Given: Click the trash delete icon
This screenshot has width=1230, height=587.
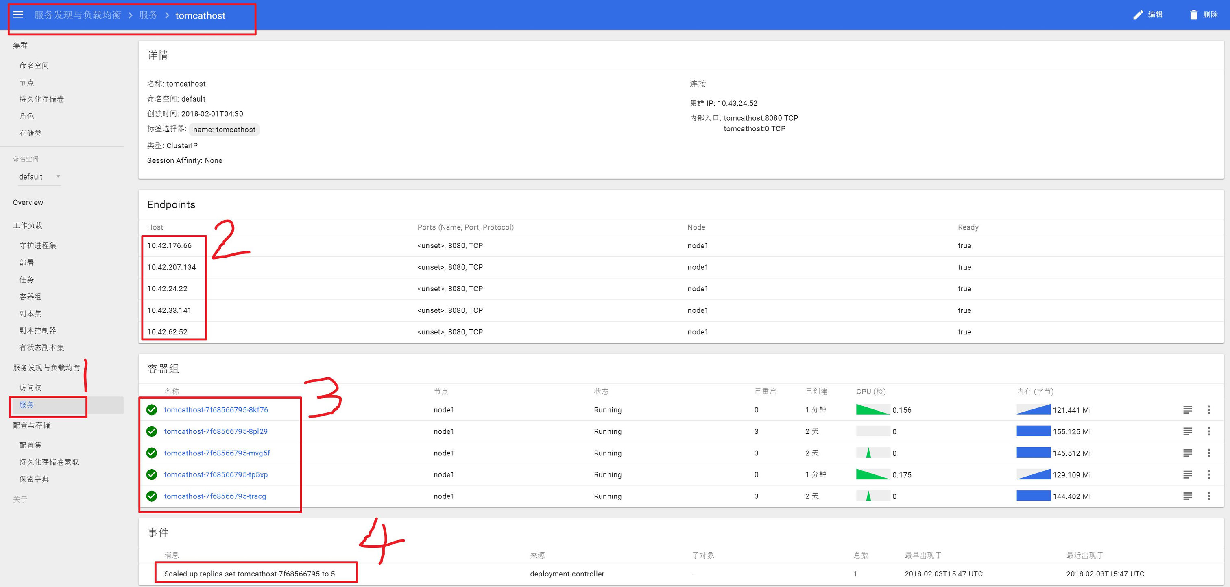Looking at the screenshot, I should pos(1193,15).
